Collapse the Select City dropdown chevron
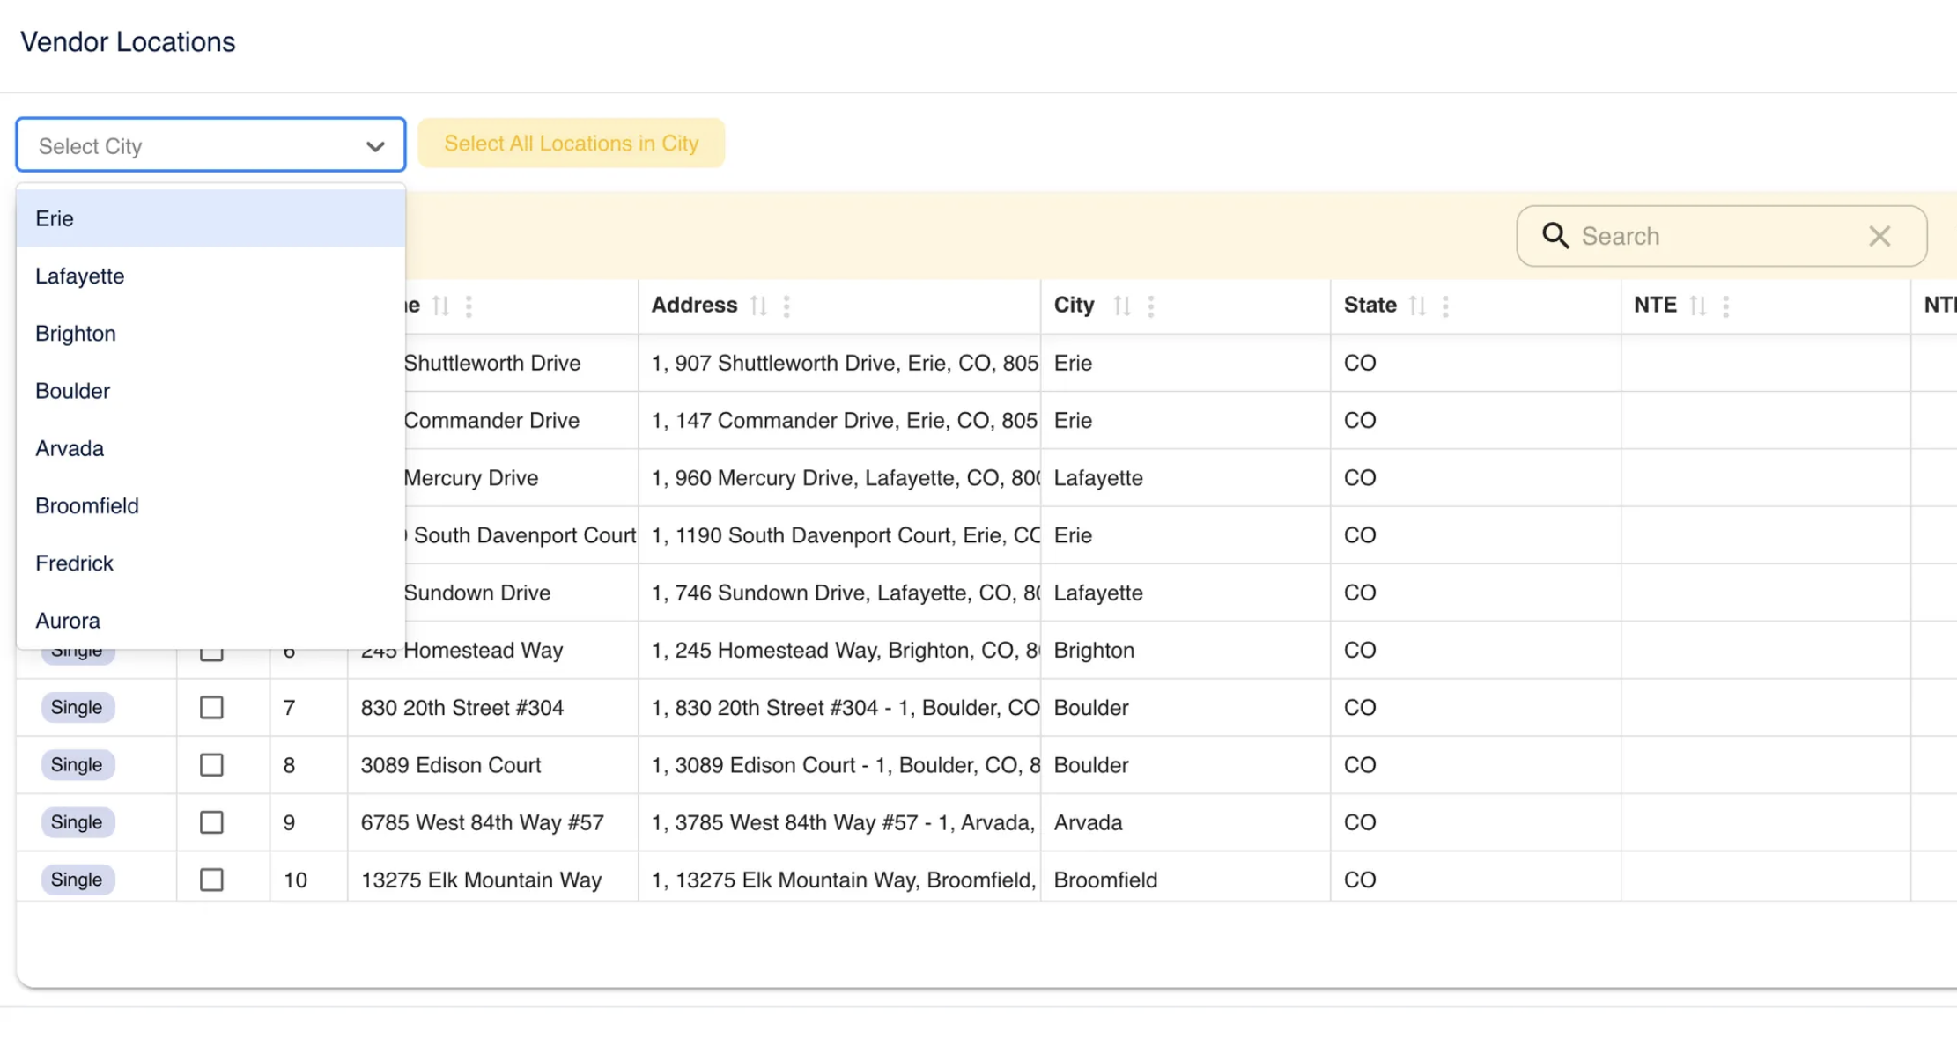The image size is (1957, 1053). point(375,146)
